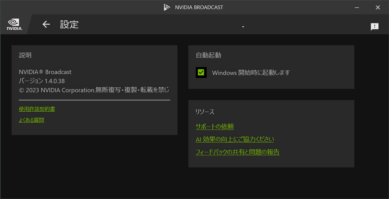Screen dimensions: 389x199
Task: Click the NVIDIA Broadcast title bar logo
Action: coord(167,7)
